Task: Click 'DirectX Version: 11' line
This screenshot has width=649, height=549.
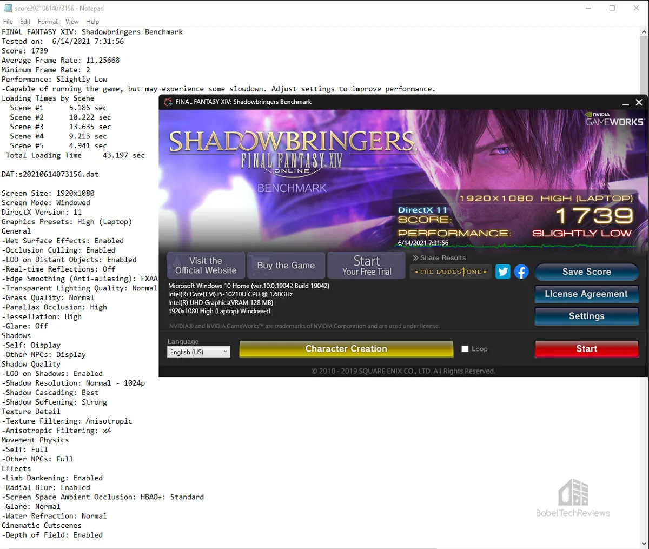Action: [42, 212]
